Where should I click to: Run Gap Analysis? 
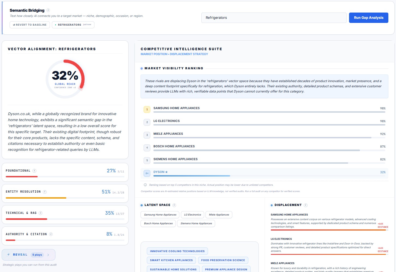(368, 18)
